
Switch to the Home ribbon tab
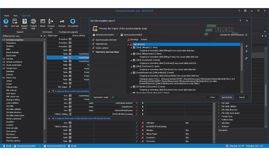(x=6, y=16)
